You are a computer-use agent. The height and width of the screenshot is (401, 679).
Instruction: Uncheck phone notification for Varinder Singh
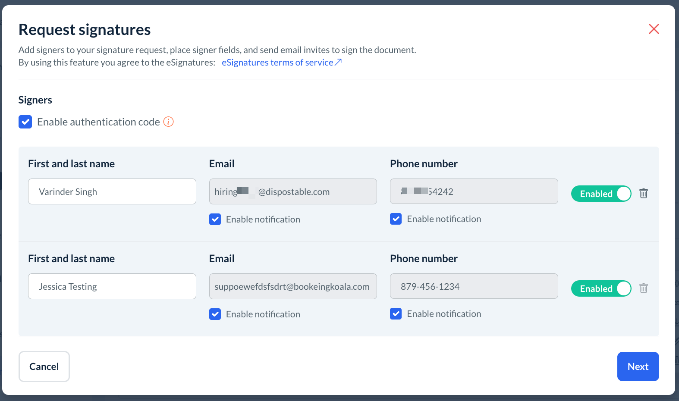396,219
